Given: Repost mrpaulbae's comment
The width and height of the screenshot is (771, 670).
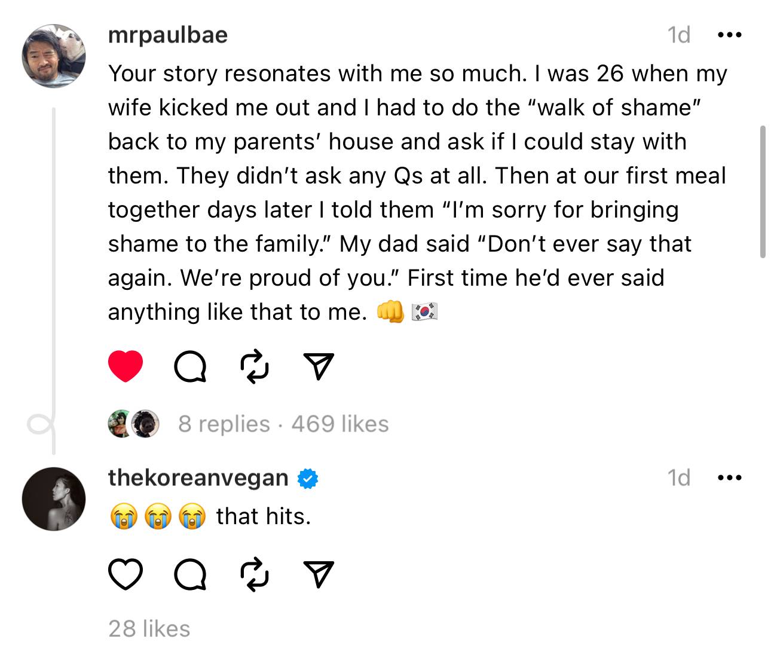Looking at the screenshot, I should 255,366.
